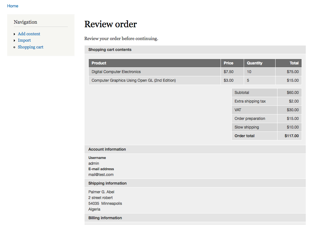This screenshot has width=318, height=225.
Task: Click the "Review order" page title
Action: (111, 24)
